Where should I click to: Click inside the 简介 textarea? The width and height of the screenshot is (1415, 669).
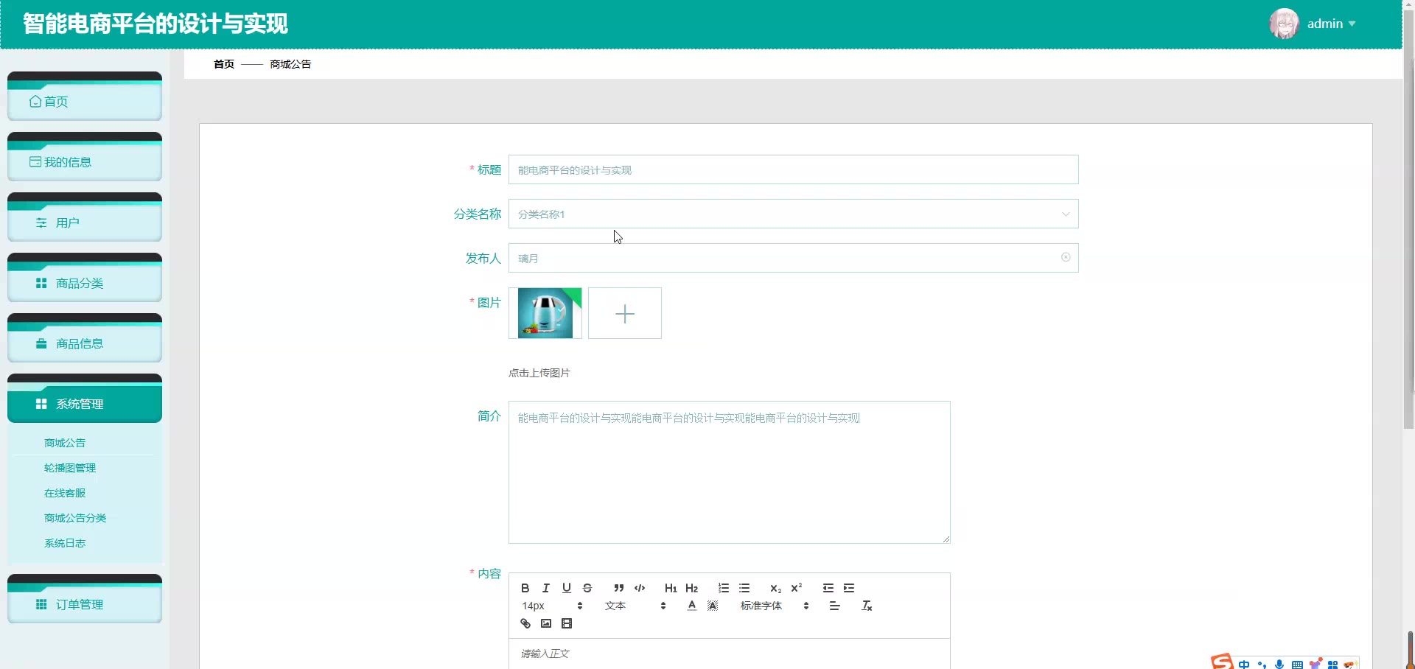(729, 472)
